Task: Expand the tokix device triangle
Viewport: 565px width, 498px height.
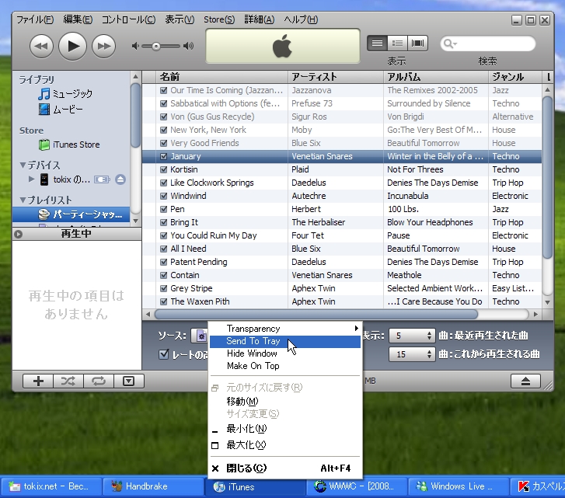Action: pyautogui.click(x=32, y=179)
